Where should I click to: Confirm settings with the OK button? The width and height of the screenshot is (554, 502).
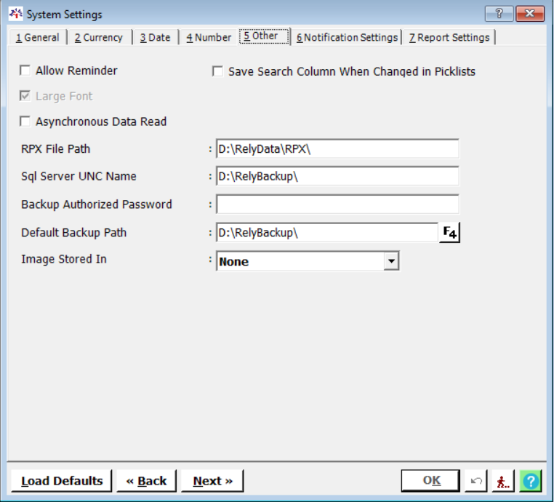click(431, 481)
